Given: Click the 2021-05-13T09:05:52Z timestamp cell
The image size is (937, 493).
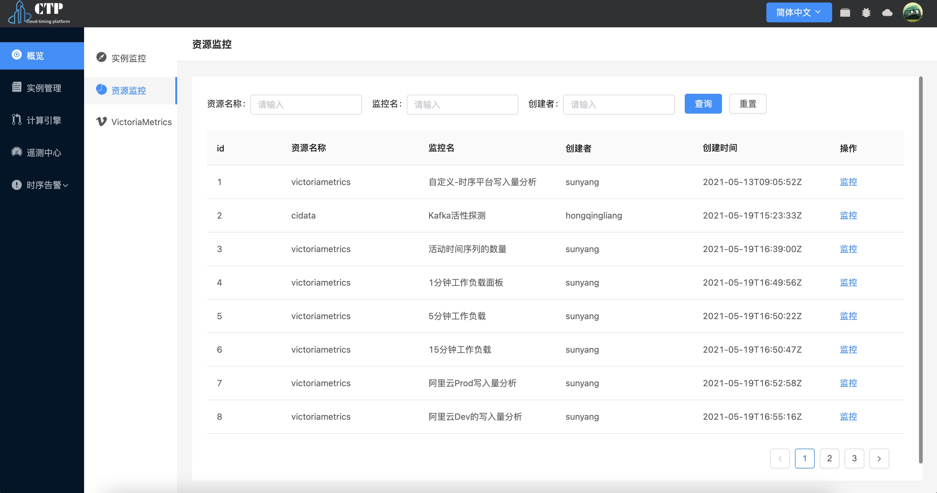Looking at the screenshot, I should click(x=752, y=182).
